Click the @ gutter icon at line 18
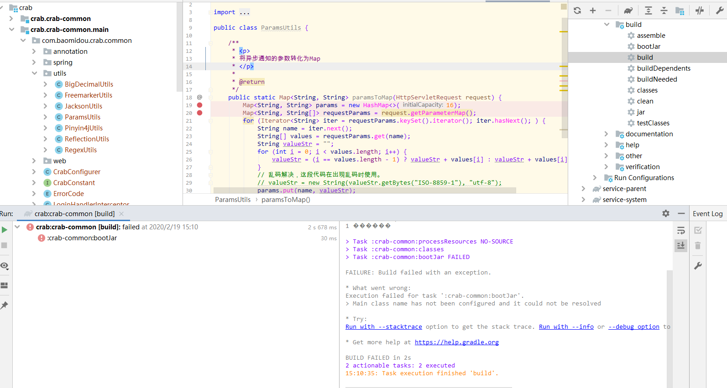Screen dimensions: 727x388 click(199, 97)
